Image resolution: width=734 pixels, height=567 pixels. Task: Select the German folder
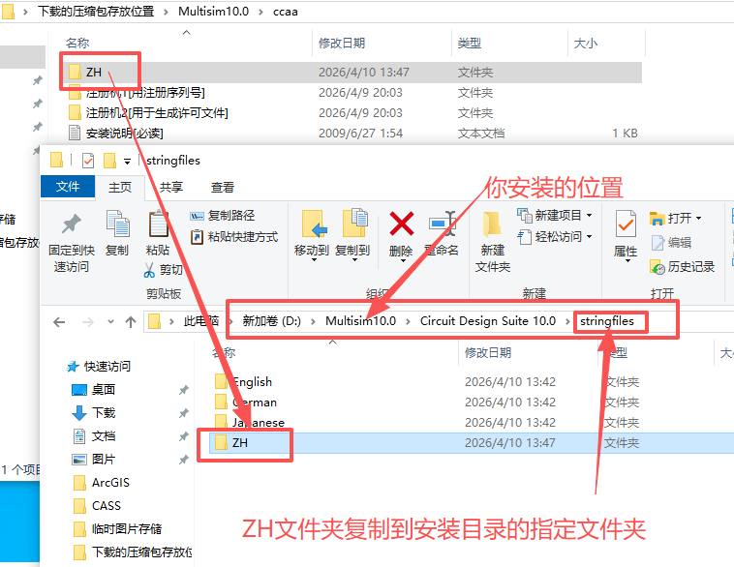click(246, 403)
